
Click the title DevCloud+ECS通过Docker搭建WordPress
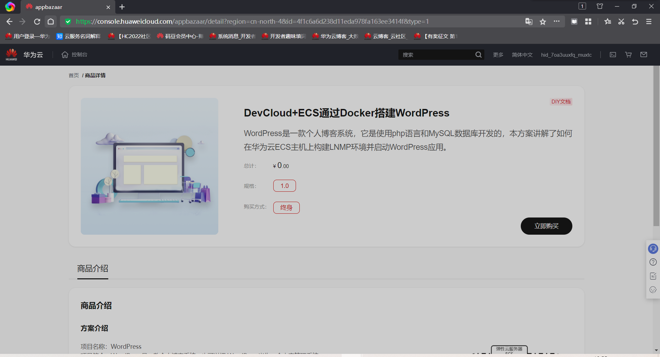(x=346, y=113)
